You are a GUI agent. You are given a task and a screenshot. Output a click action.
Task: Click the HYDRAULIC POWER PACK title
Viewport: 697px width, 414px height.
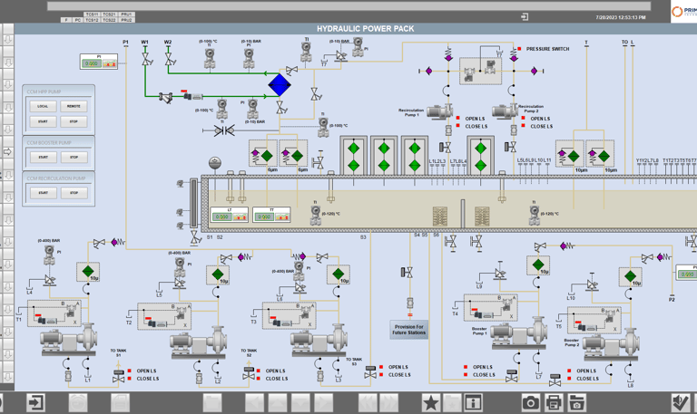click(x=366, y=28)
